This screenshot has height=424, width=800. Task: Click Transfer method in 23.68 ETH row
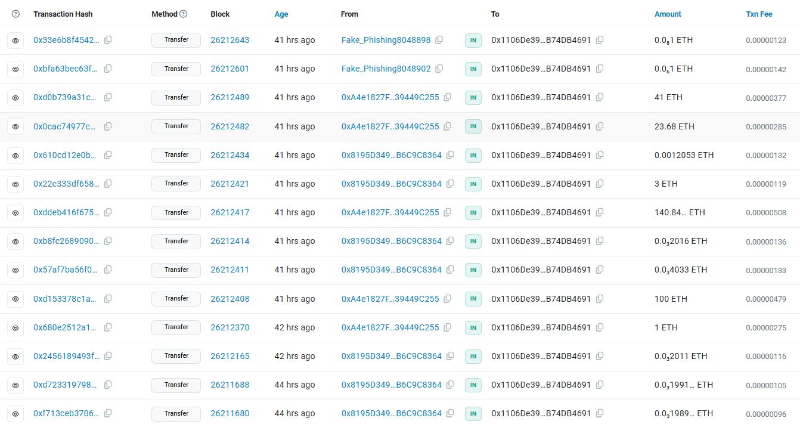pos(176,126)
